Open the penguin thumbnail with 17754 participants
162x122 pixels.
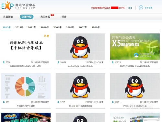[x=135, y=86]
